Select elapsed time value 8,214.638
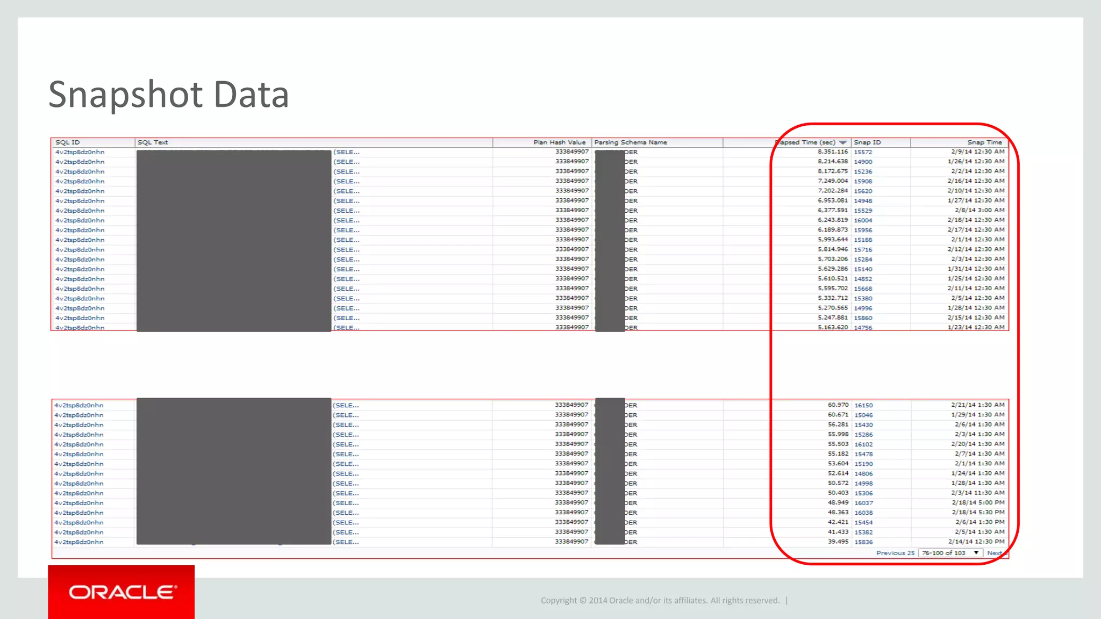 [x=833, y=161]
